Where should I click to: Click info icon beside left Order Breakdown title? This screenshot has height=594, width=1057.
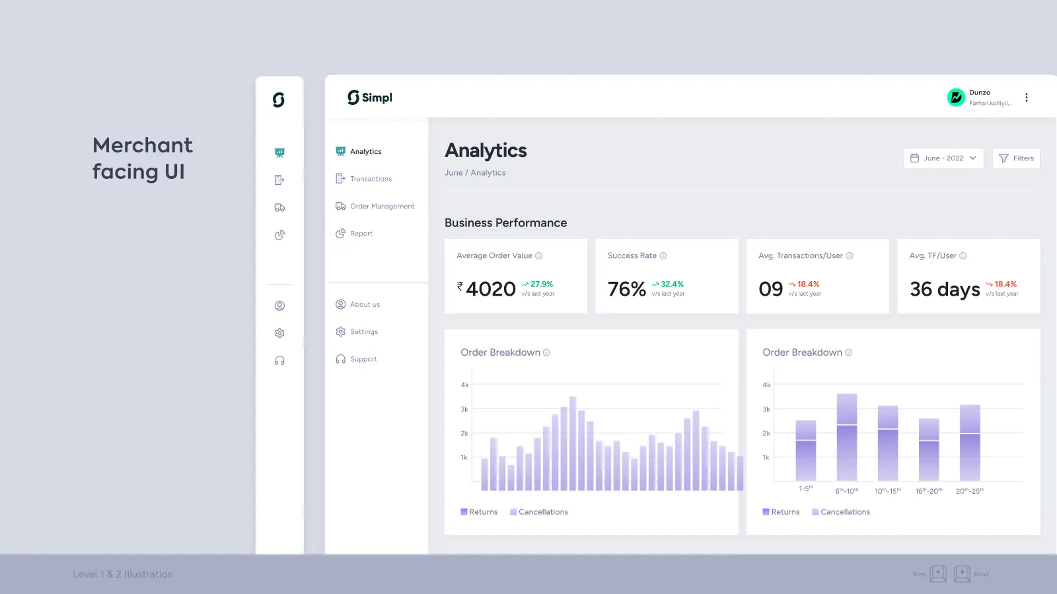coord(547,352)
